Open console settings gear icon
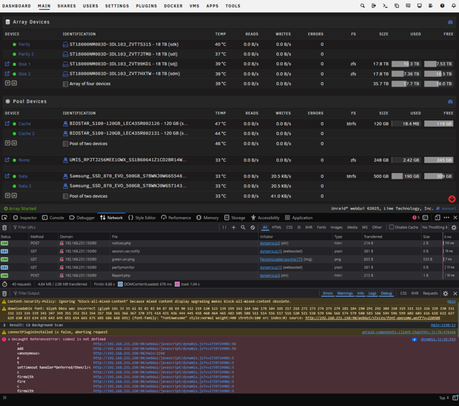Screen dimensions: 459x406 445,293
